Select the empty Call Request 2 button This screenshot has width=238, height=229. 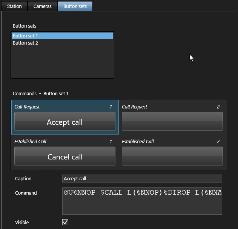(172, 122)
